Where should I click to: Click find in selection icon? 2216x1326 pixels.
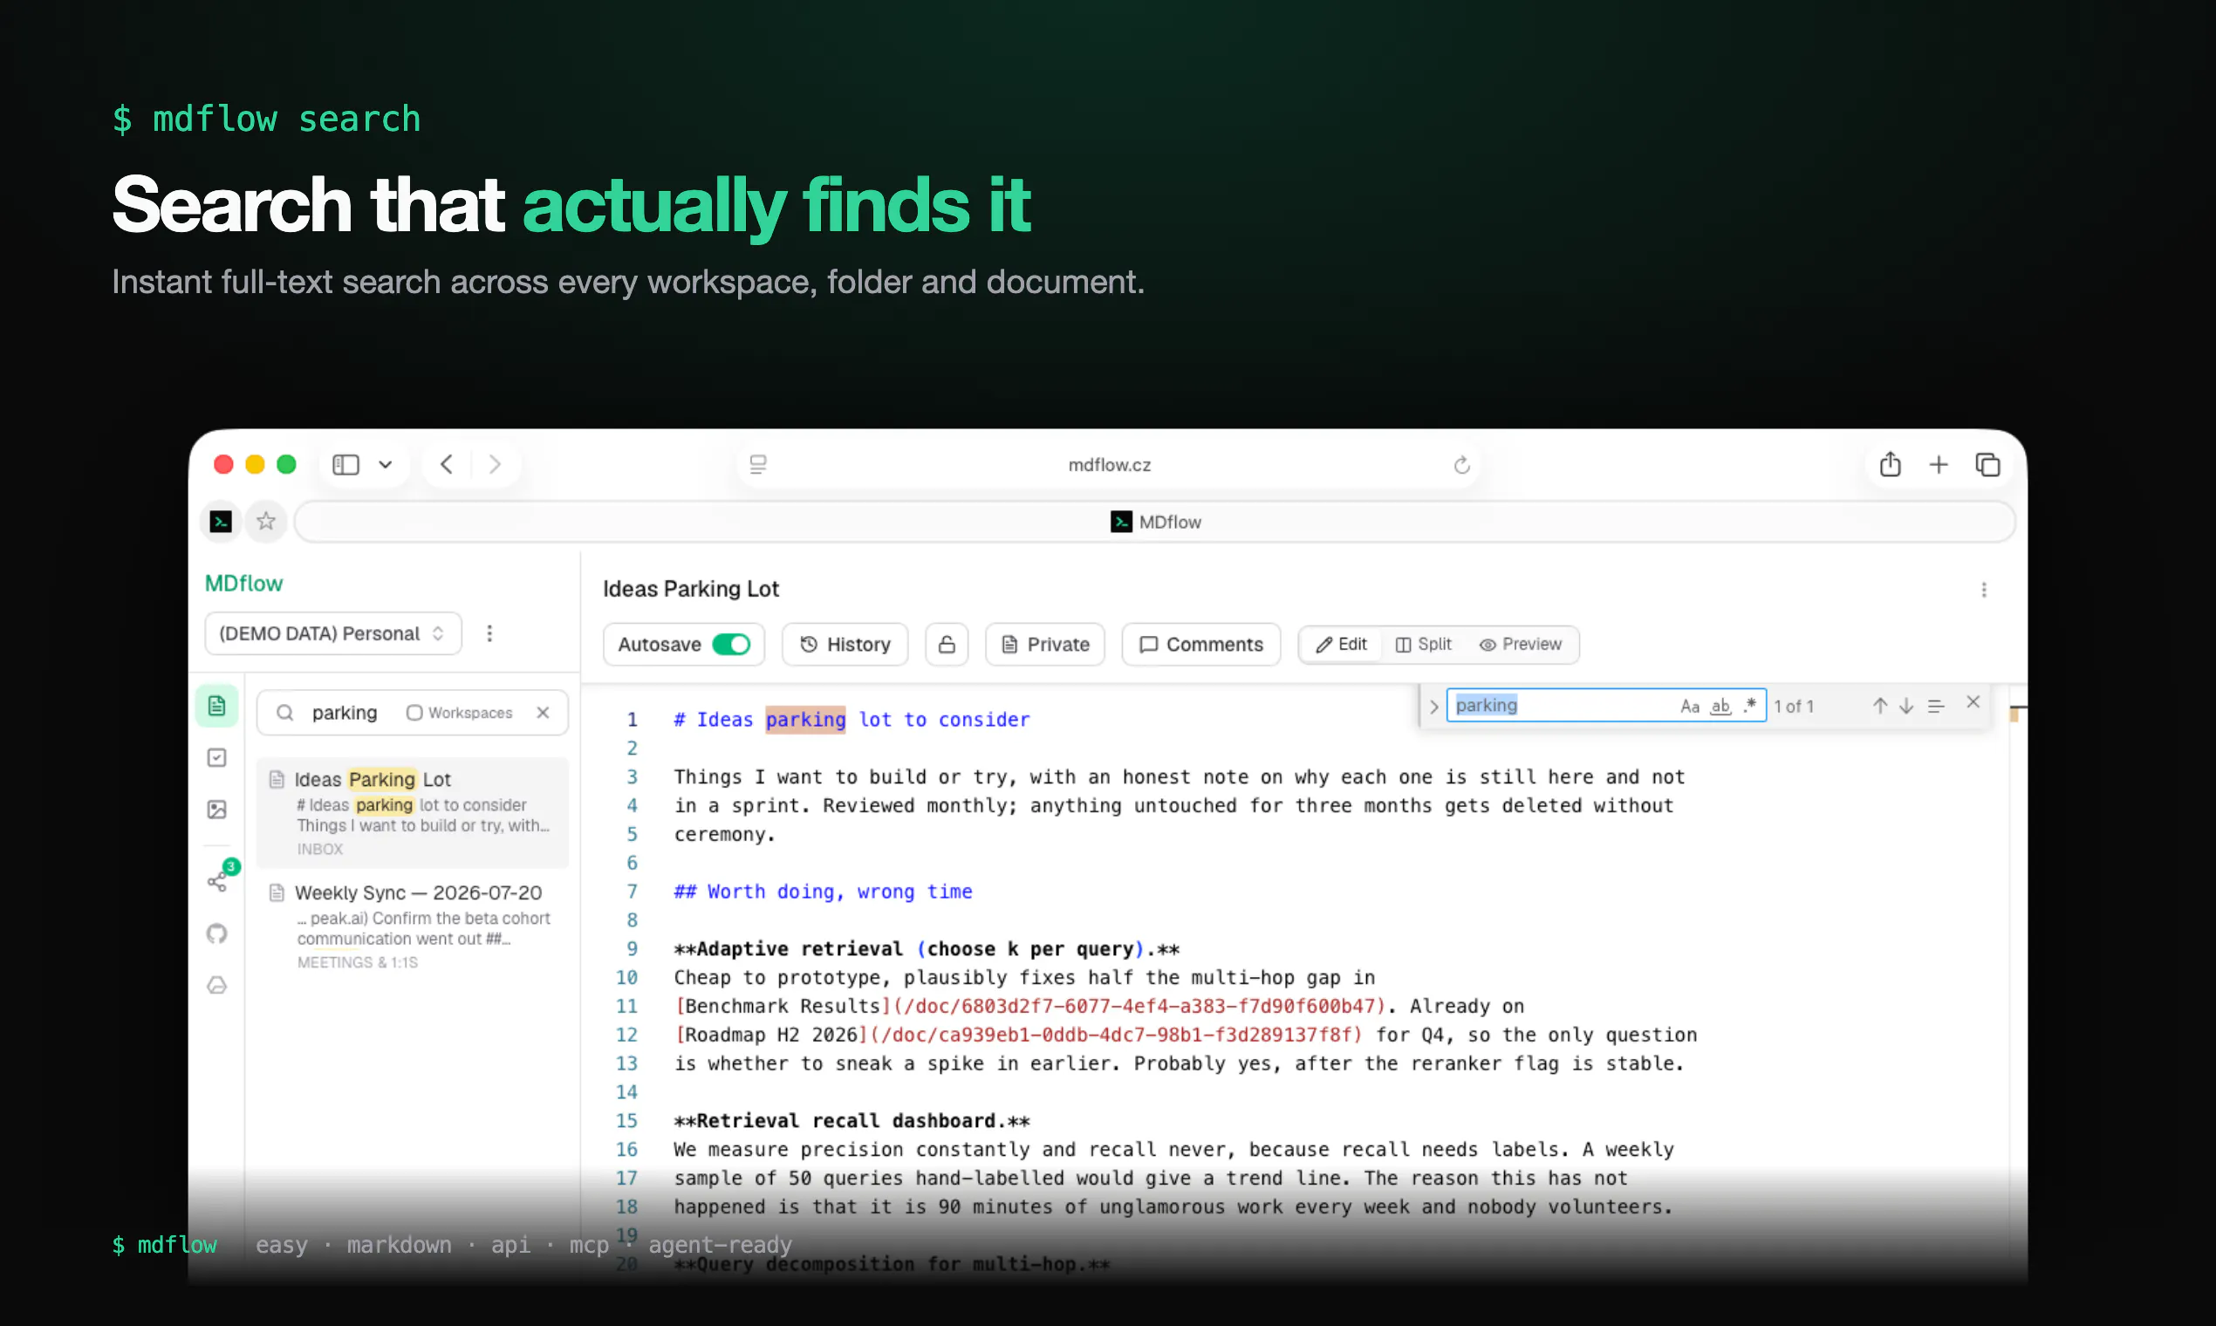click(x=1935, y=706)
